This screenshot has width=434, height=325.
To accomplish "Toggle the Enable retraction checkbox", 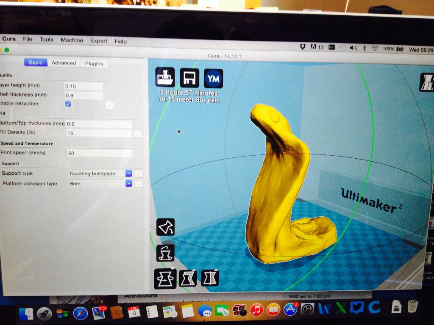I will (x=68, y=104).
